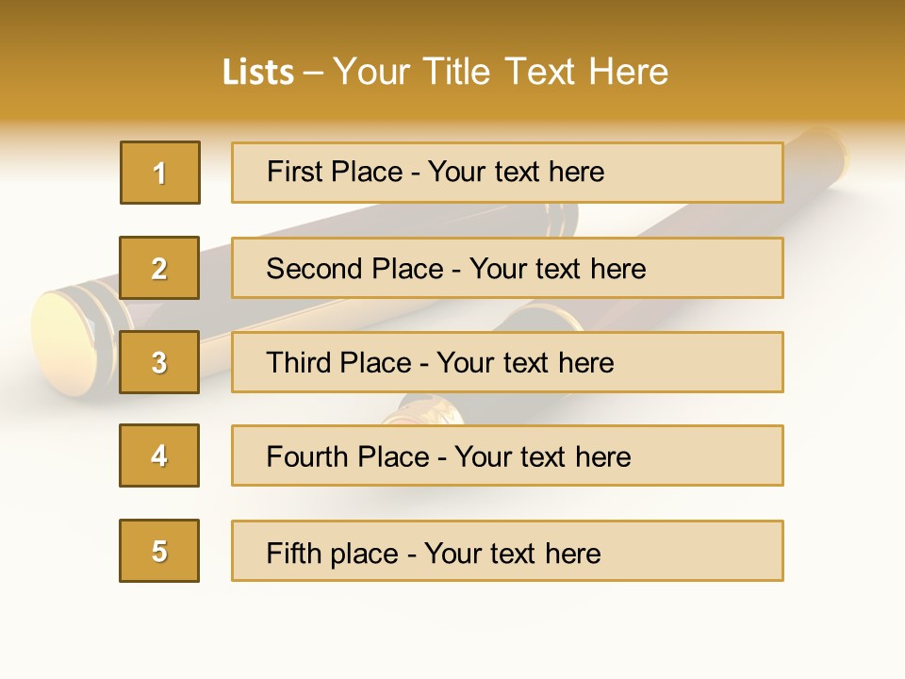The image size is (905, 679).
Task: Select the First Place text bar
Action: pyautogui.click(x=507, y=173)
